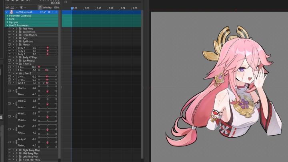288x162 pixels.
Task: Click the Eye Physics folder icon
Action: 20,60
